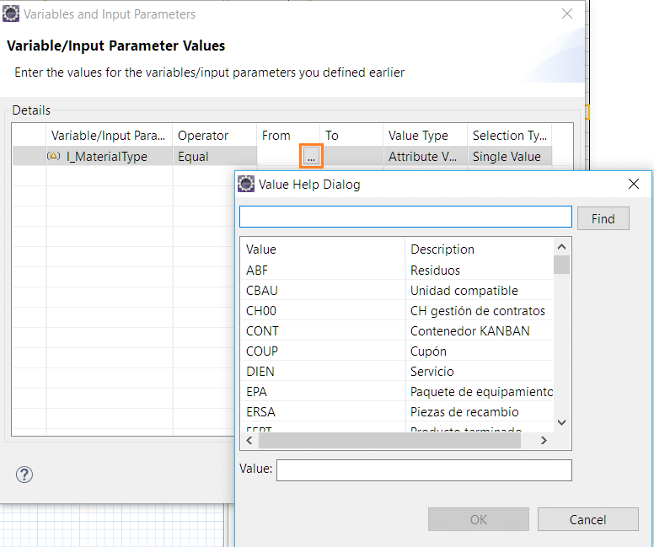Viewport: 654px width, 547px height.
Task: Click the Cancel button
Action: 587,519
